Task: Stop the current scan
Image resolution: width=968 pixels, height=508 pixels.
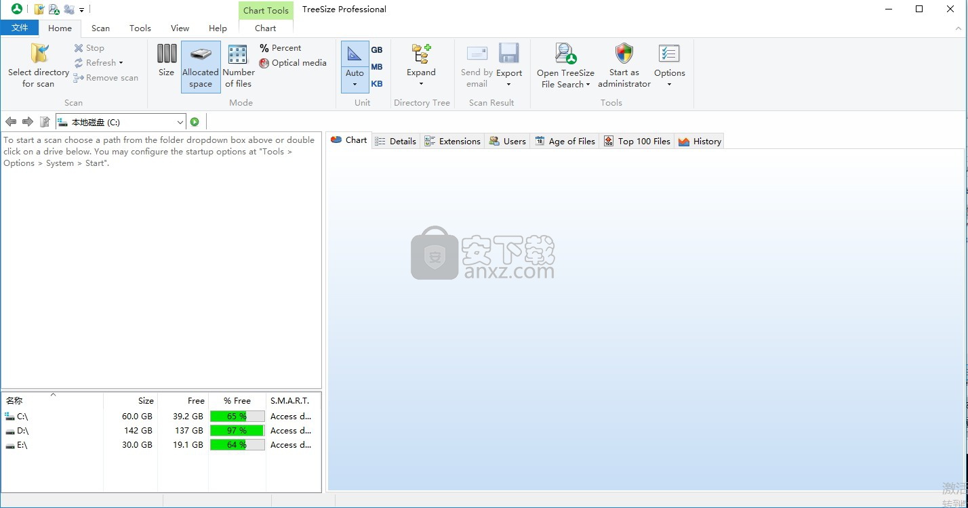Action: coord(89,48)
